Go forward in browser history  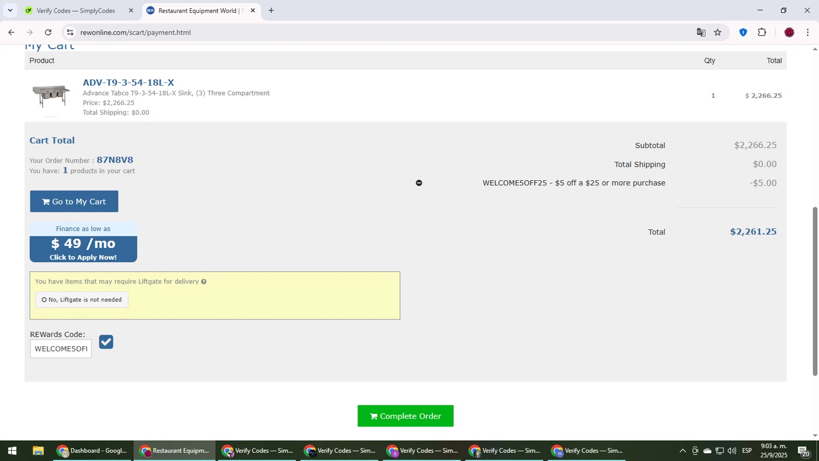point(29,32)
